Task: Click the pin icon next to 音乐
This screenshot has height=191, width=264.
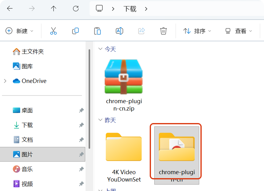Action: pyautogui.click(x=81, y=169)
